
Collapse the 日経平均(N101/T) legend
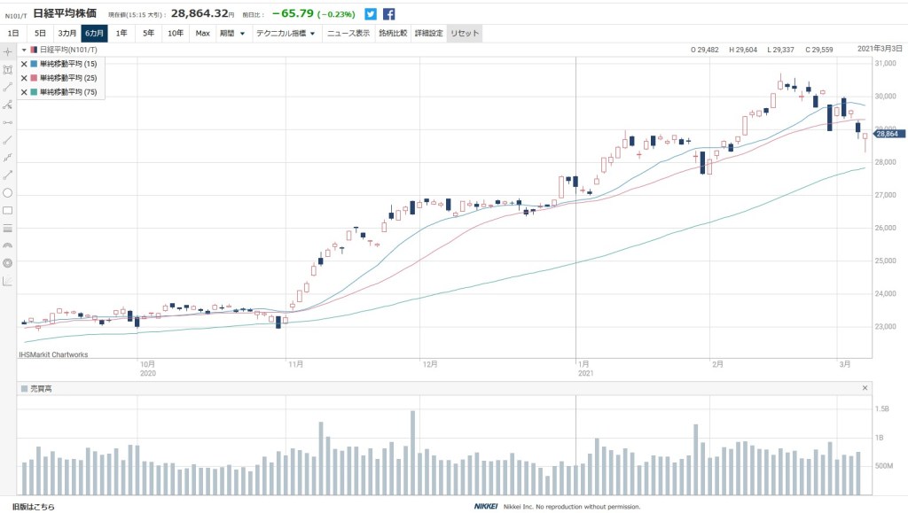pyautogui.click(x=24, y=50)
